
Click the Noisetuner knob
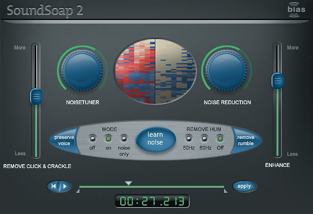tap(82, 70)
